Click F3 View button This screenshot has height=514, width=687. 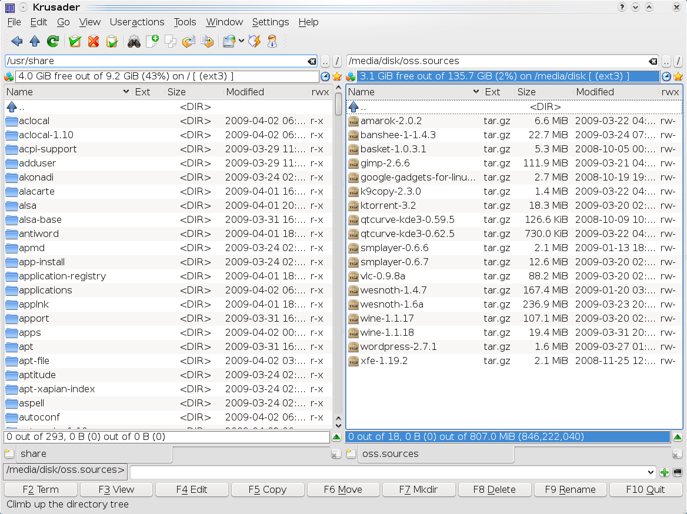[x=116, y=489]
